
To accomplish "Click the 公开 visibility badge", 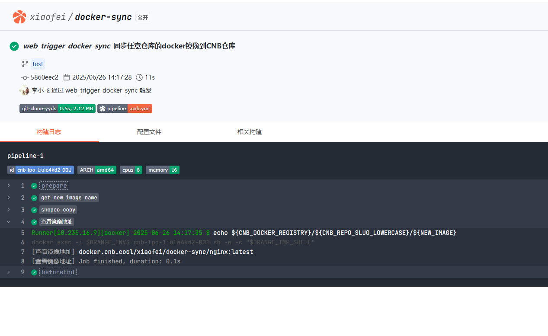I will click(143, 17).
